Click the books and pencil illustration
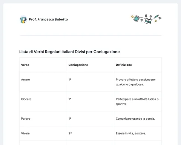Viewport: 181px width, 145px height. pos(146,19)
